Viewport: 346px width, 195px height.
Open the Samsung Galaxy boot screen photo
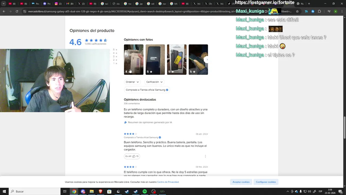click(155, 60)
